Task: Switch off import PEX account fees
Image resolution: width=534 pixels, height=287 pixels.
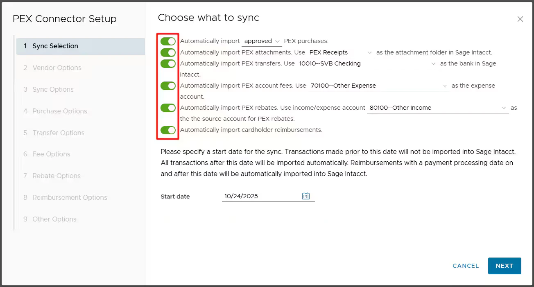Action: 168,86
